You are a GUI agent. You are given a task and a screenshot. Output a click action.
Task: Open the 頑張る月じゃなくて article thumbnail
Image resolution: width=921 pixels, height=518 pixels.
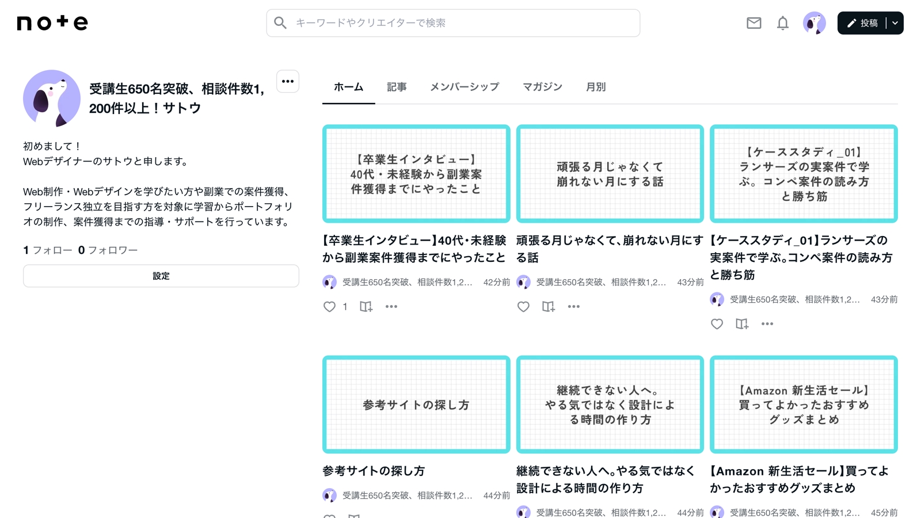click(x=610, y=174)
